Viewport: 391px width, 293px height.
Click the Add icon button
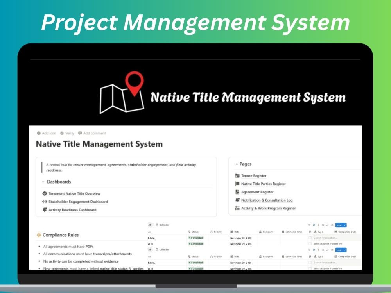click(x=47, y=133)
